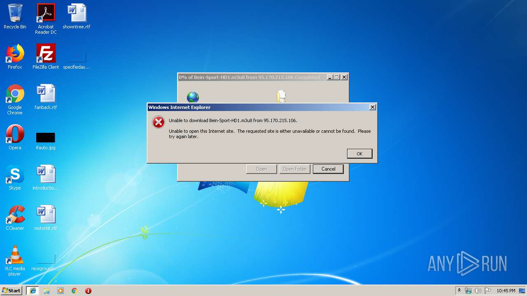Show hidden tray icons arrow

click(459, 291)
